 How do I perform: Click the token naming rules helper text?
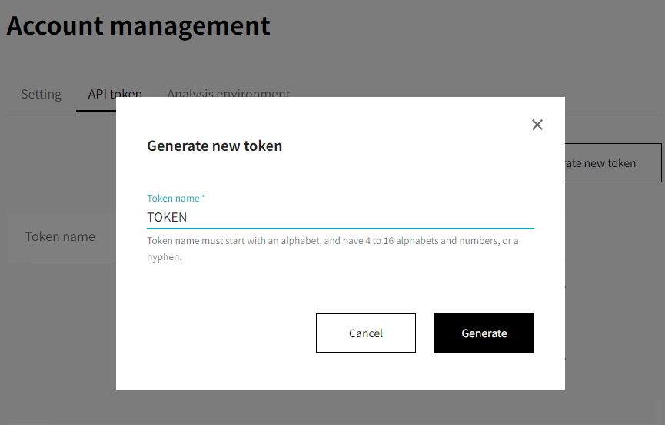click(332, 249)
